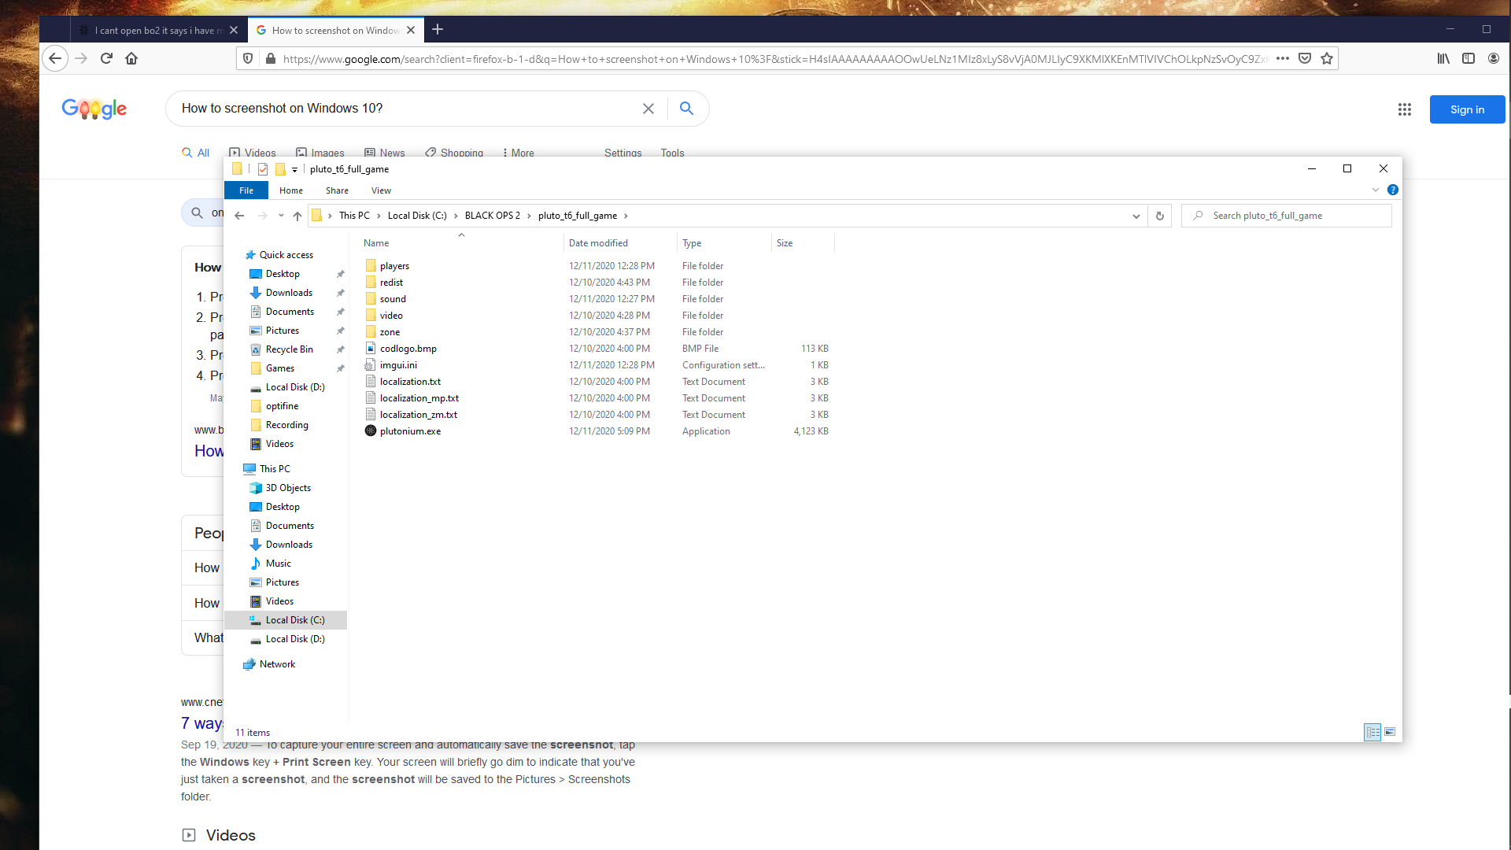Open the Home ribbon tab
The width and height of the screenshot is (1511, 850).
tap(291, 190)
